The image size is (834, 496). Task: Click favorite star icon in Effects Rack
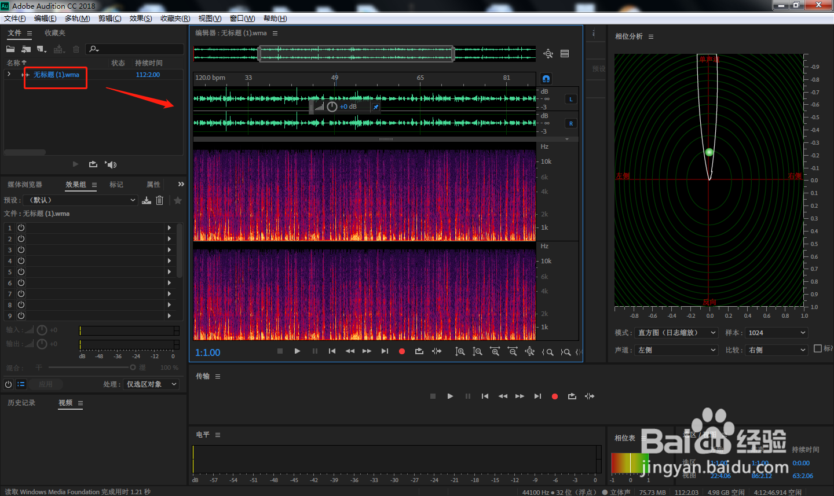pos(178,200)
